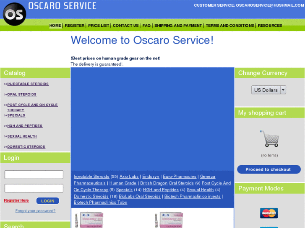Open Domestic Steroids catalog category
305x228 pixels.
pyautogui.click(x=26, y=147)
